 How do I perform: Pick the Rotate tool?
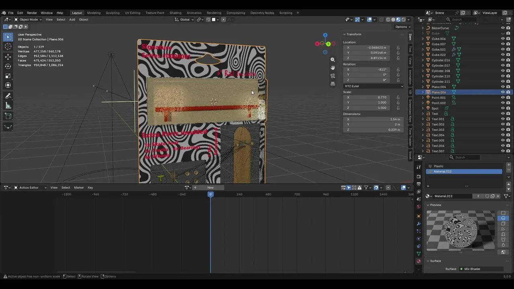tap(8, 66)
